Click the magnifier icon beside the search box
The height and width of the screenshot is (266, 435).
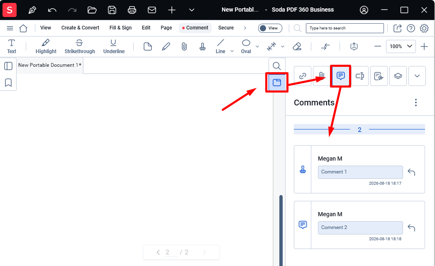[297, 28]
